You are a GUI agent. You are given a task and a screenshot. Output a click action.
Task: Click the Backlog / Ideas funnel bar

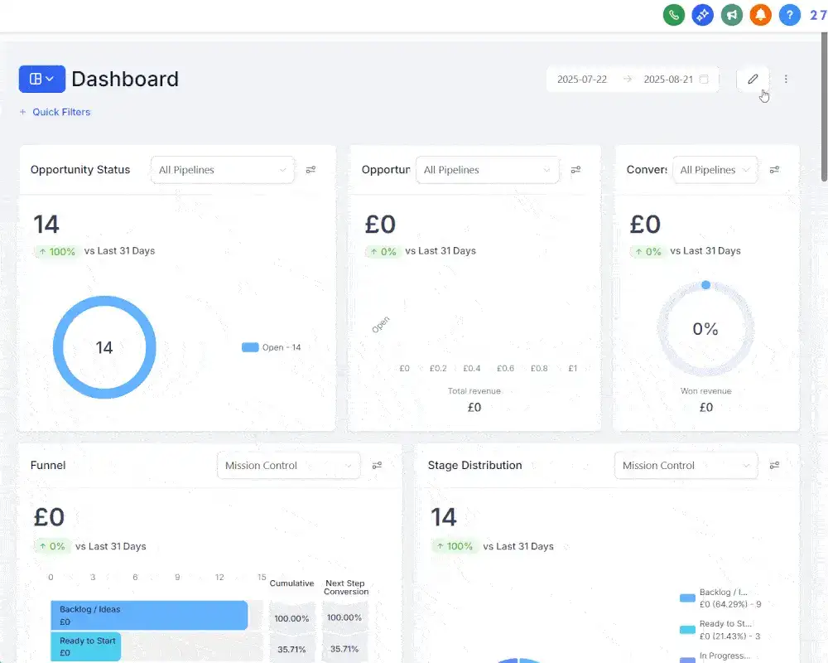(x=149, y=615)
